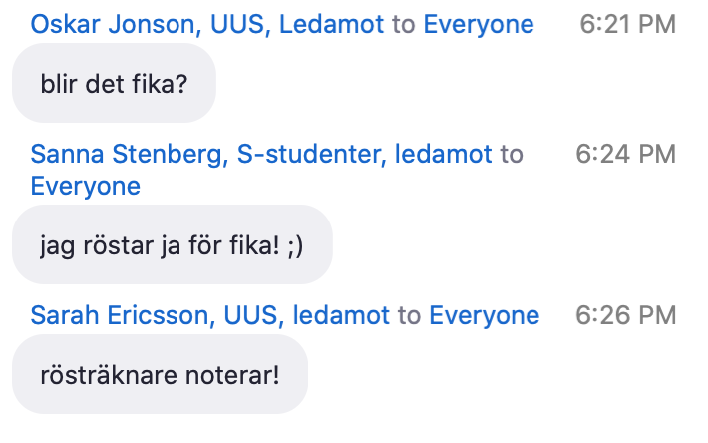Click sender name Oskar Jonson, UUS, Ledamot

(206, 24)
